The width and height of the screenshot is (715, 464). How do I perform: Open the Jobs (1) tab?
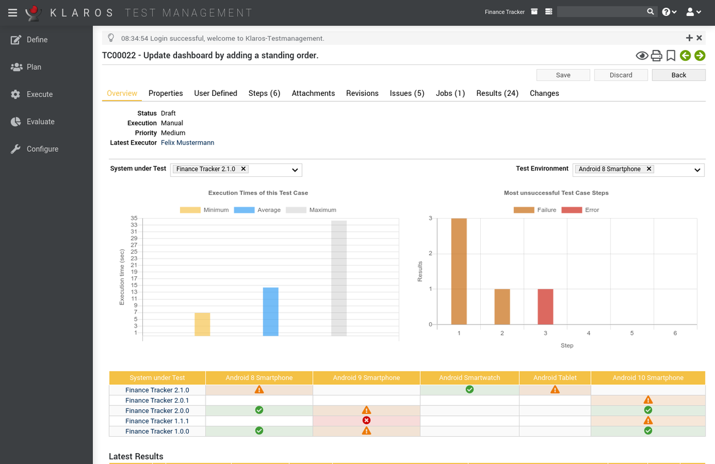pos(450,94)
